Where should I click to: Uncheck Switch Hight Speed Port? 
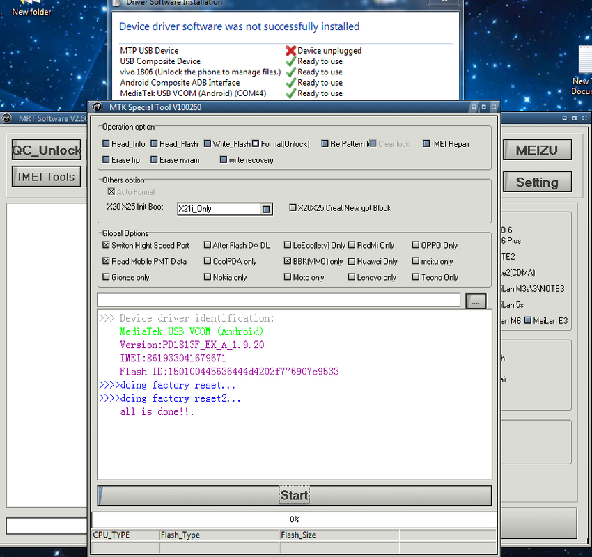click(106, 245)
